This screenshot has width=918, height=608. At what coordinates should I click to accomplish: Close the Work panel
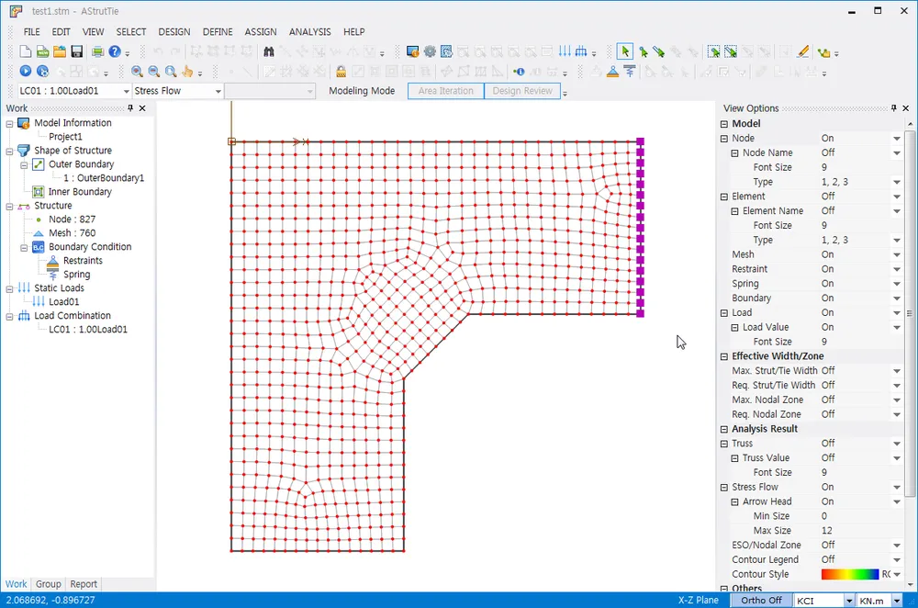(142, 108)
